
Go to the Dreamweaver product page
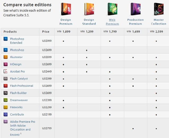(x=19, y=100)
